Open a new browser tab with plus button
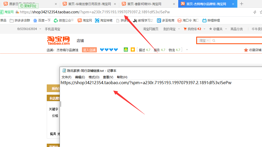This screenshot has height=147, width=262. click(241, 4)
